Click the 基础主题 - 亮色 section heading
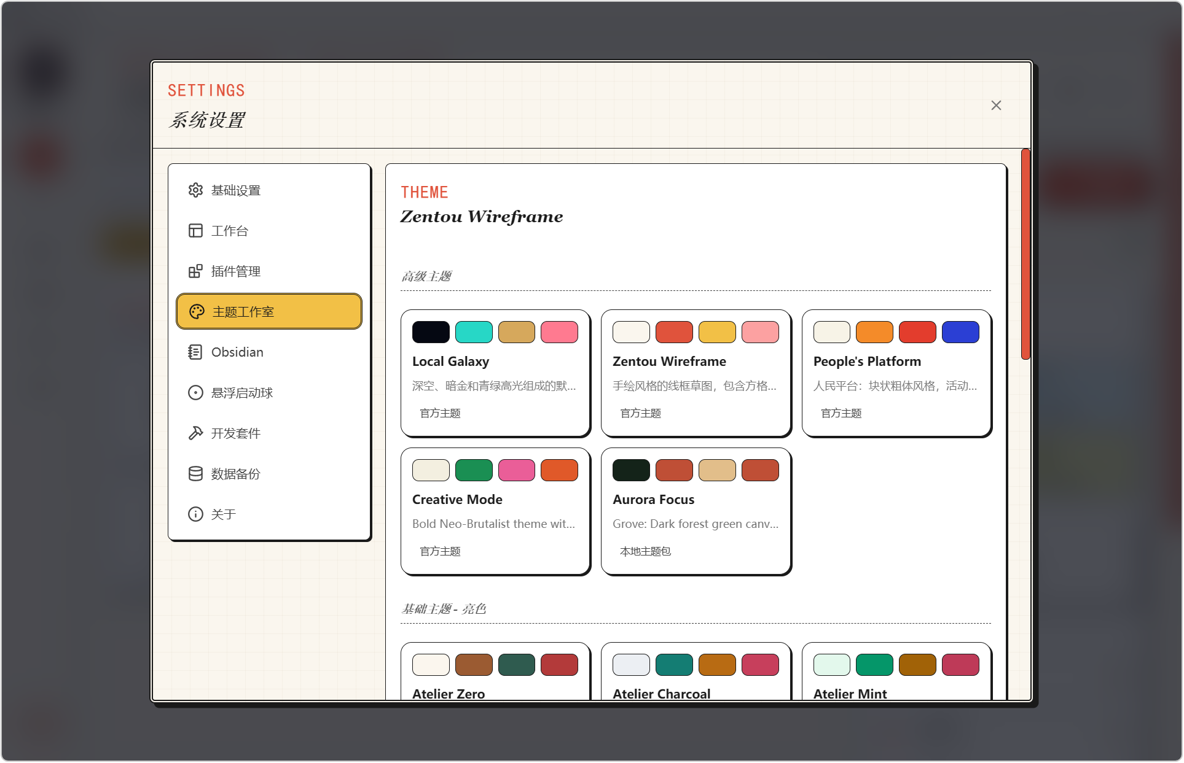The image size is (1184, 763). click(x=444, y=609)
